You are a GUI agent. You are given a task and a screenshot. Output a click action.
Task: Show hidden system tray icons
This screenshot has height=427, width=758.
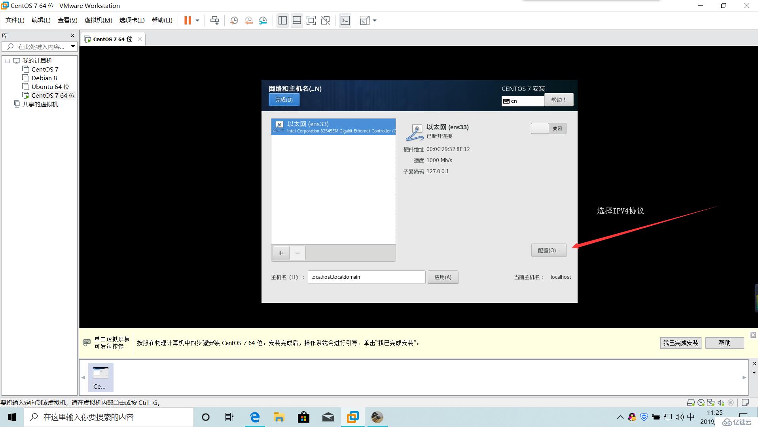tap(620, 417)
